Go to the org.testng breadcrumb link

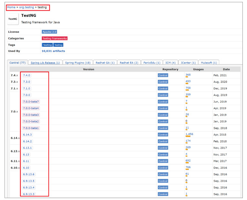pos(27,7)
